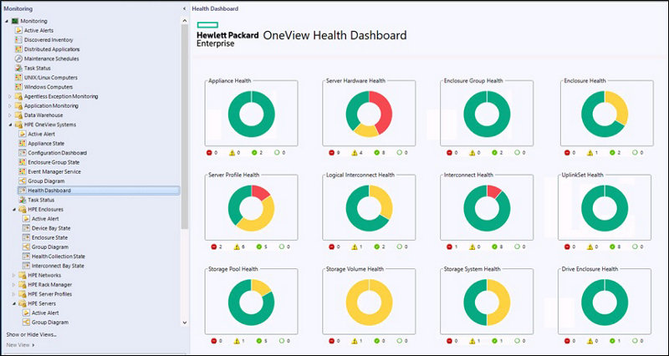Click the Discovered Inventory icon

click(18, 40)
